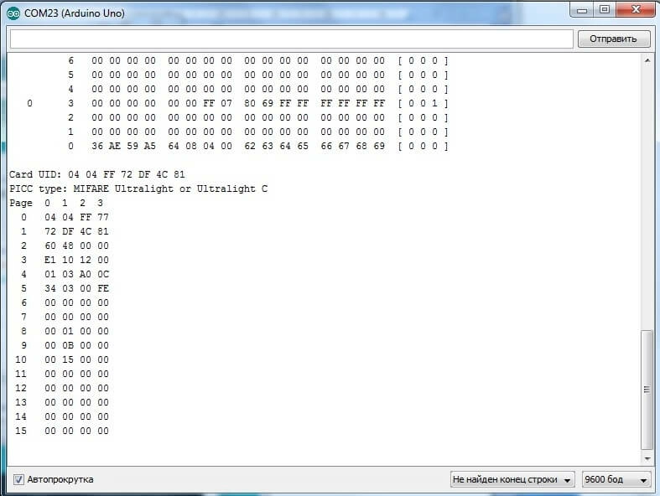This screenshot has height=496, width=660.
Task: Minimize the COM23 serial monitor window
Action: [583, 8]
